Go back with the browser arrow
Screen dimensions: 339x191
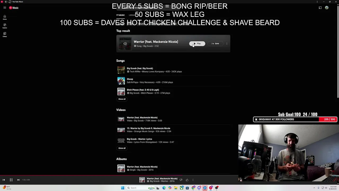click(6, 2)
